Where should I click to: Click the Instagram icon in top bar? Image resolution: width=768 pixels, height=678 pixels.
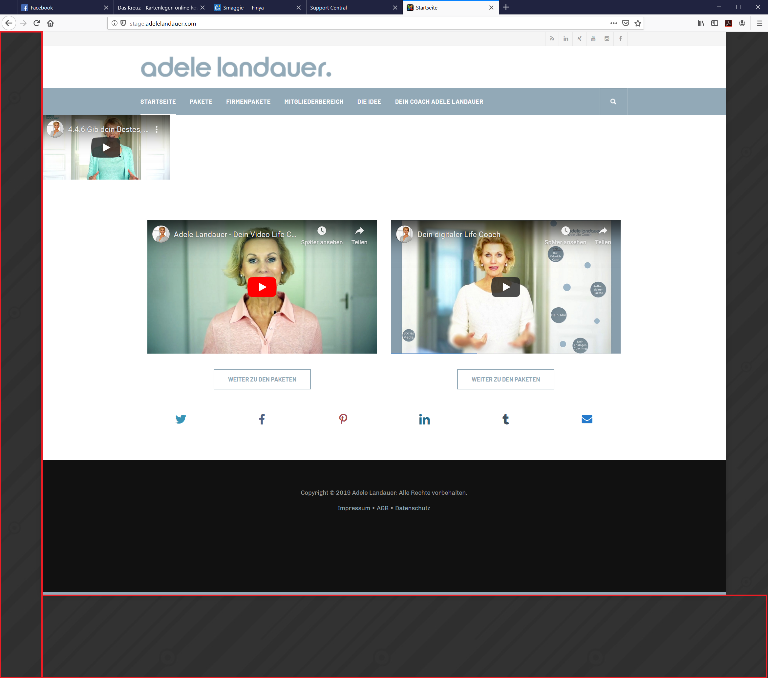[607, 38]
